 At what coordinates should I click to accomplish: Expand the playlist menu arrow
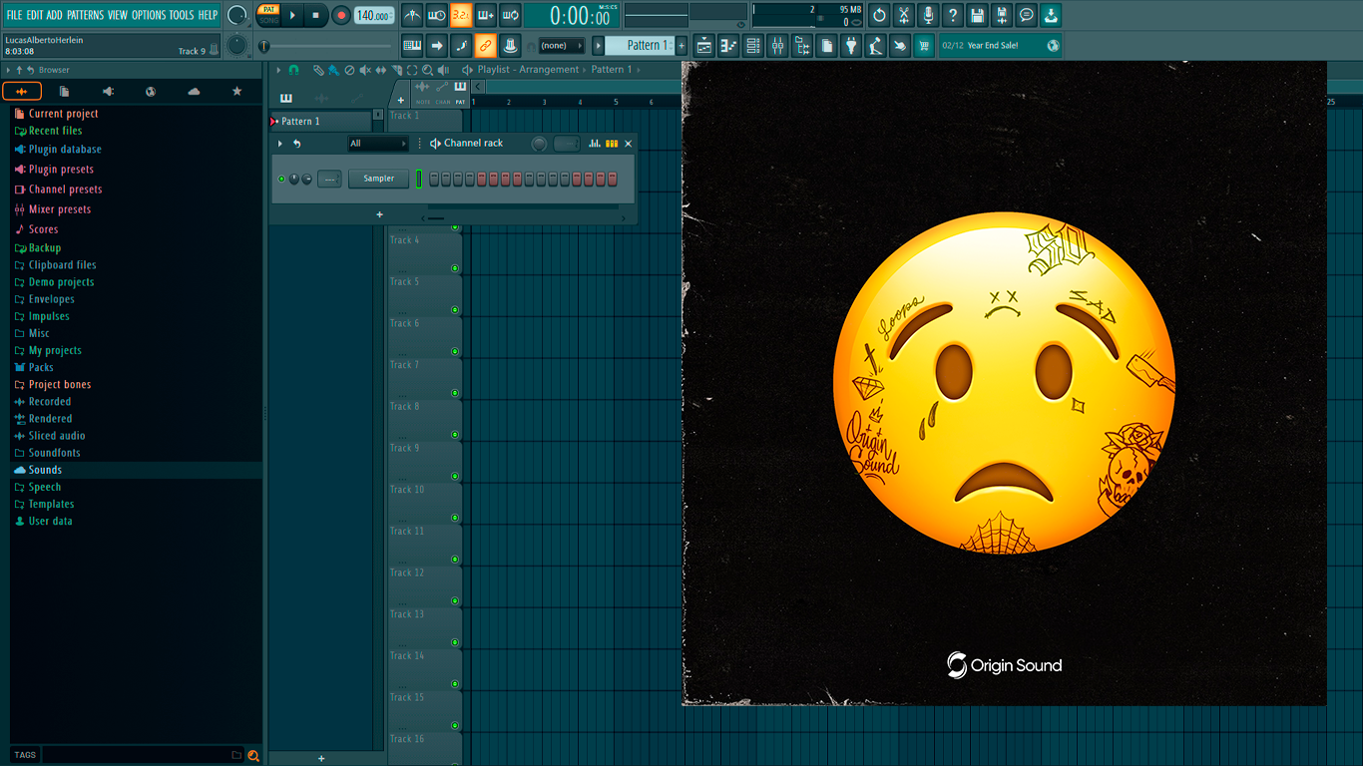pyautogui.click(x=279, y=70)
